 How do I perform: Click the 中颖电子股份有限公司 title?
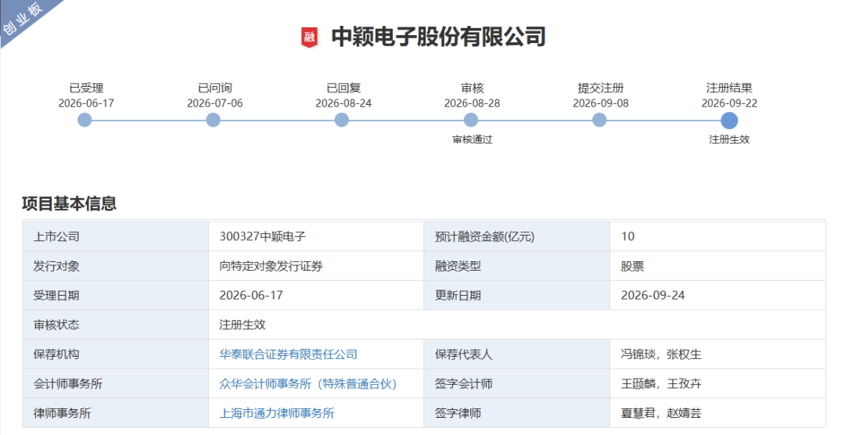[x=439, y=38]
